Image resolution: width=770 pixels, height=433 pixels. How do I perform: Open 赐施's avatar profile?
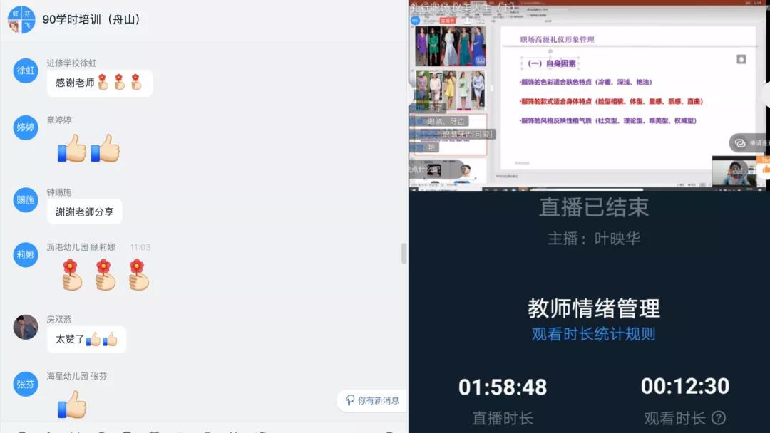pos(26,200)
